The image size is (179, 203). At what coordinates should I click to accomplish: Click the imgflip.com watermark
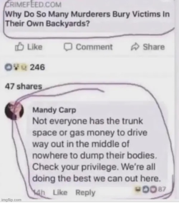click(x=12, y=200)
